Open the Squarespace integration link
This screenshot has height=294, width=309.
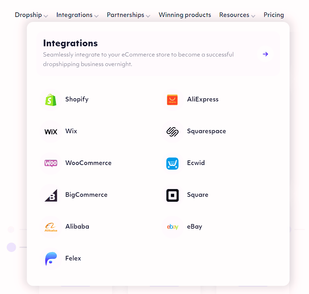(x=206, y=131)
